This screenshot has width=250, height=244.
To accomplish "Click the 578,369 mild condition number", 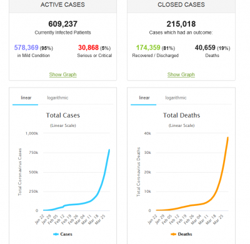I will [x=26, y=48].
